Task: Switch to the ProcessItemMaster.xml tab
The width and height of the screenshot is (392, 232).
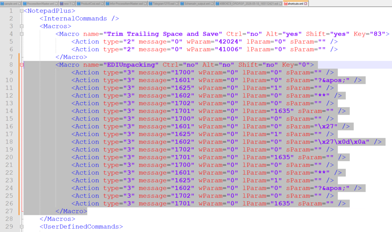Action: 40,3
